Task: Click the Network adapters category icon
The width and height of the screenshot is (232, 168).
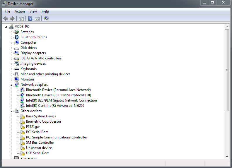Action: 17,85
